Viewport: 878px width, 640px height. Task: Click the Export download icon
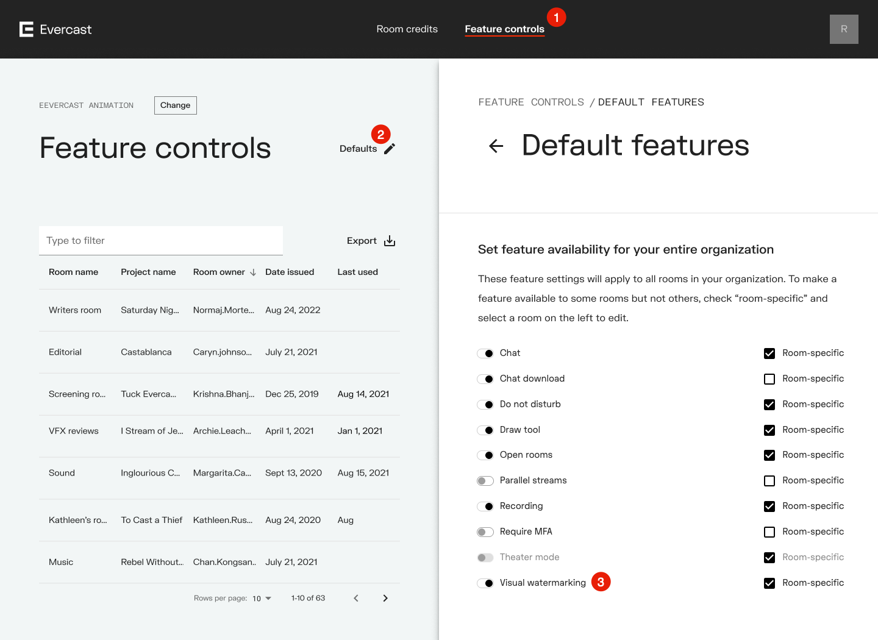coord(390,241)
